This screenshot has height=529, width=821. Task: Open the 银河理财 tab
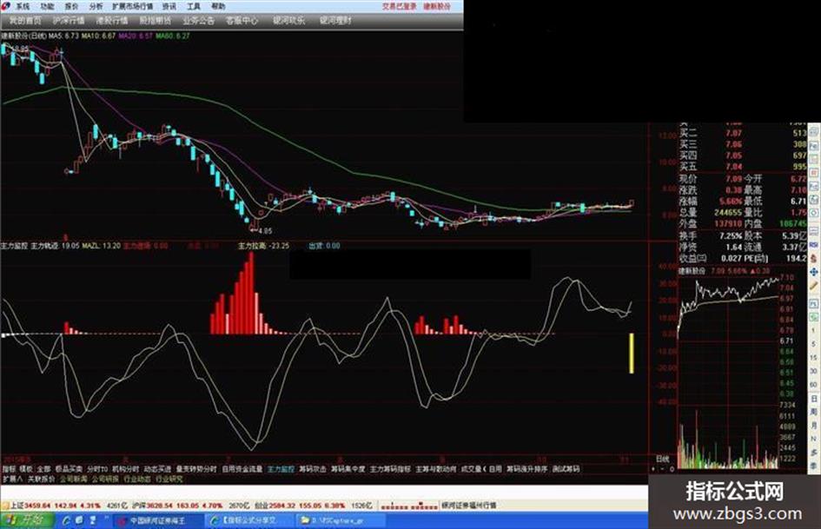(x=335, y=21)
